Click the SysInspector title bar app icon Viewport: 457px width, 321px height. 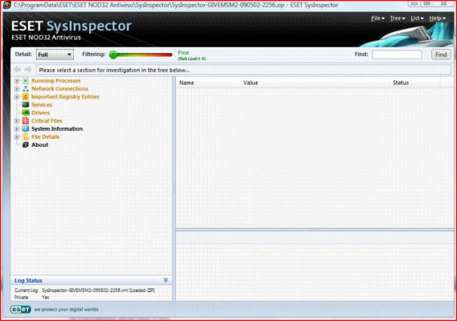(7, 5)
